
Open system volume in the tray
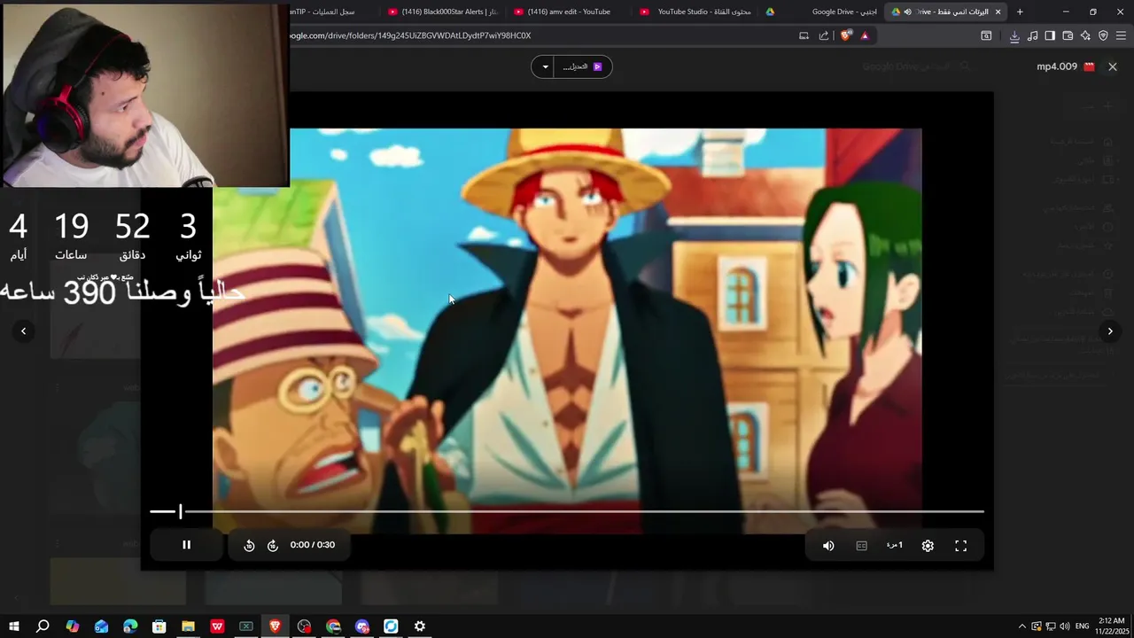(1064, 626)
